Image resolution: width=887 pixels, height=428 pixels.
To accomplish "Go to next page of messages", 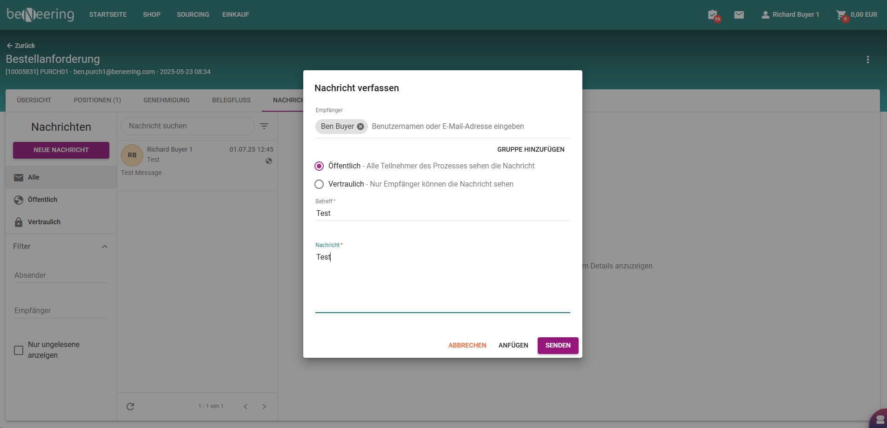I will coord(264,407).
